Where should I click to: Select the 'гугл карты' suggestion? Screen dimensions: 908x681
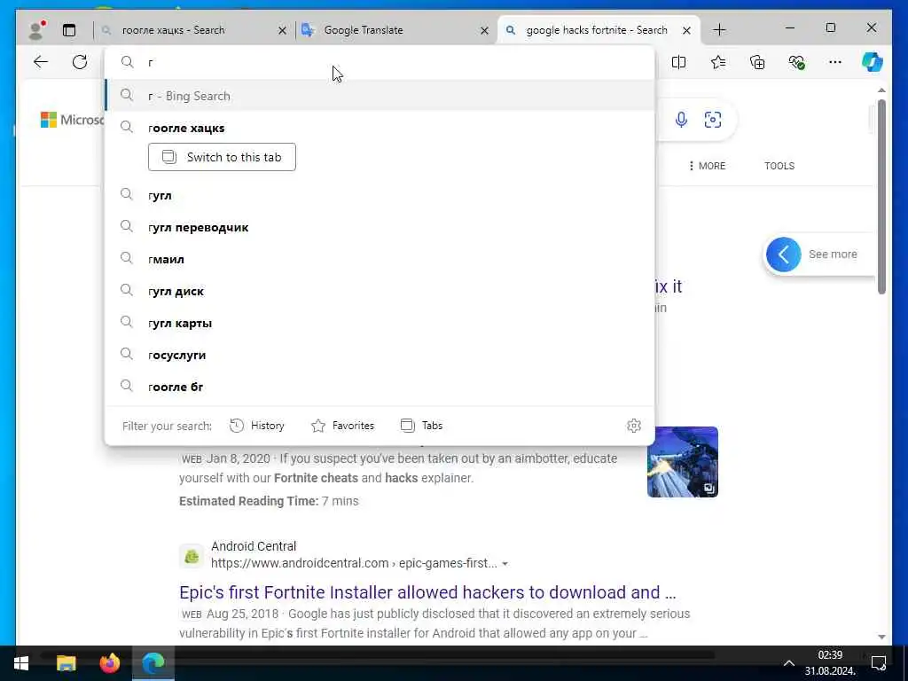pyautogui.click(x=380, y=323)
